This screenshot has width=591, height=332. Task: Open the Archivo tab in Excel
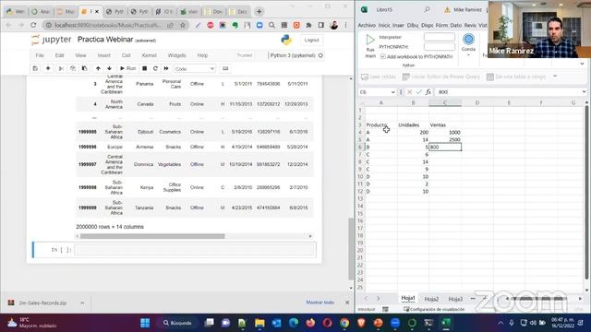pyautogui.click(x=367, y=25)
